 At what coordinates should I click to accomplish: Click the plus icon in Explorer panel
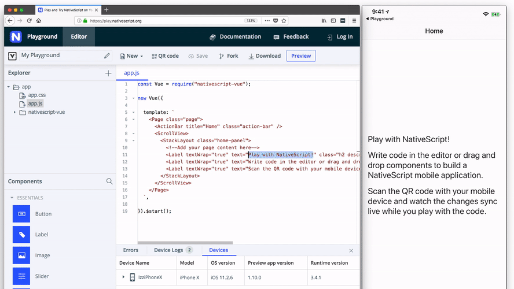point(108,73)
